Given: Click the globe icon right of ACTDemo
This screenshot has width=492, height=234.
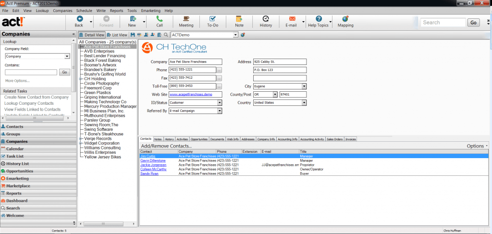Looking at the screenshot, I should pos(243,35).
